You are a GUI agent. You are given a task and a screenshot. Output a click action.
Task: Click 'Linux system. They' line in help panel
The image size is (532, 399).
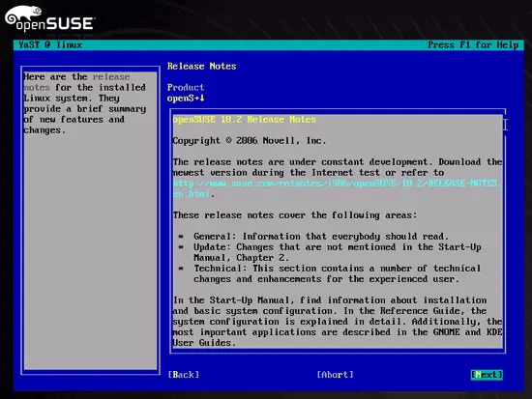[72, 99]
